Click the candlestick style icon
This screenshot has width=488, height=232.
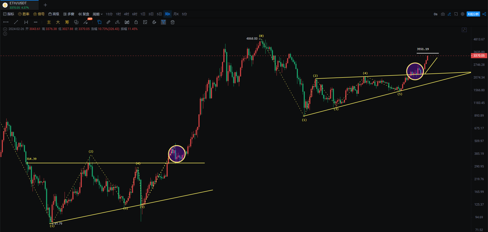point(127,22)
